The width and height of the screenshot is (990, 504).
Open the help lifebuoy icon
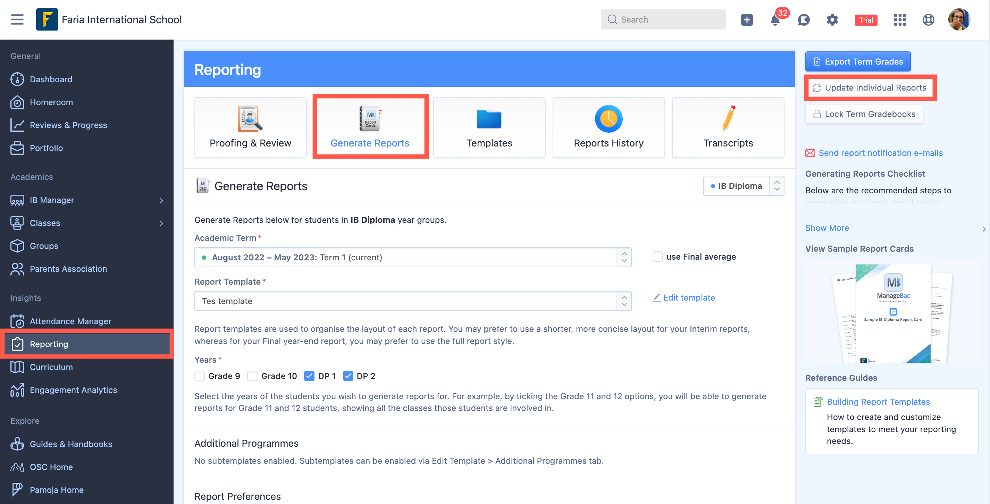click(928, 19)
